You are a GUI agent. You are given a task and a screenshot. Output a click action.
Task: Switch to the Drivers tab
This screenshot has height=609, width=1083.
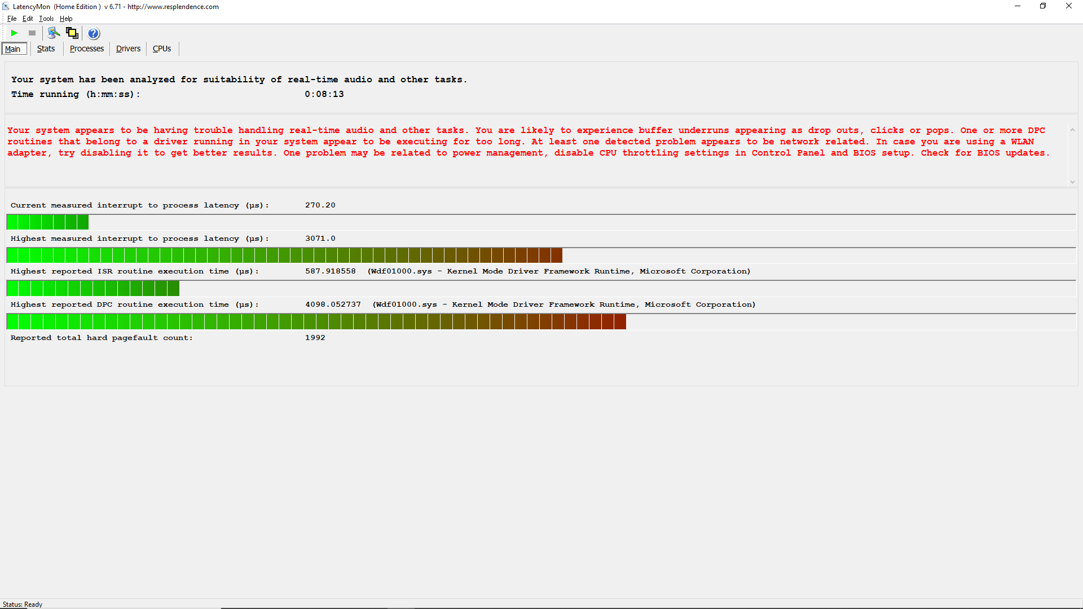[128, 49]
